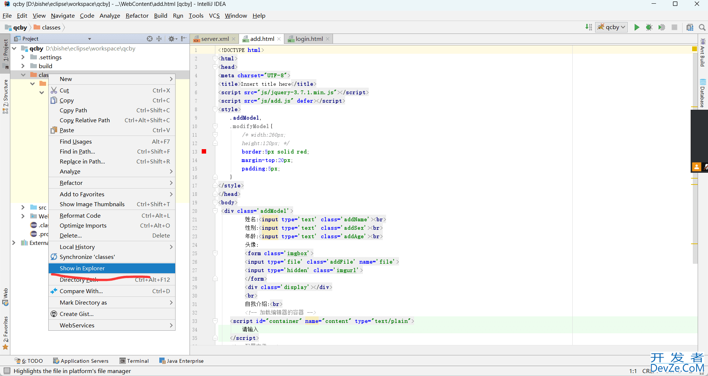Screen dimensions: 708x376
Task: Open Java Enterprise tool window
Action: tap(181, 361)
